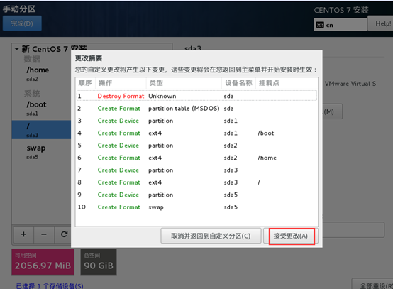Select the swap sda5 mount point
This screenshot has width=393, height=289.
(41, 152)
